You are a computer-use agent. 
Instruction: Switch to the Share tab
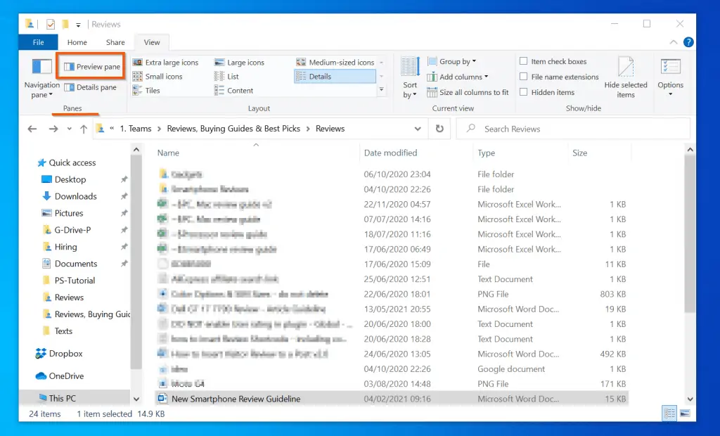click(115, 42)
